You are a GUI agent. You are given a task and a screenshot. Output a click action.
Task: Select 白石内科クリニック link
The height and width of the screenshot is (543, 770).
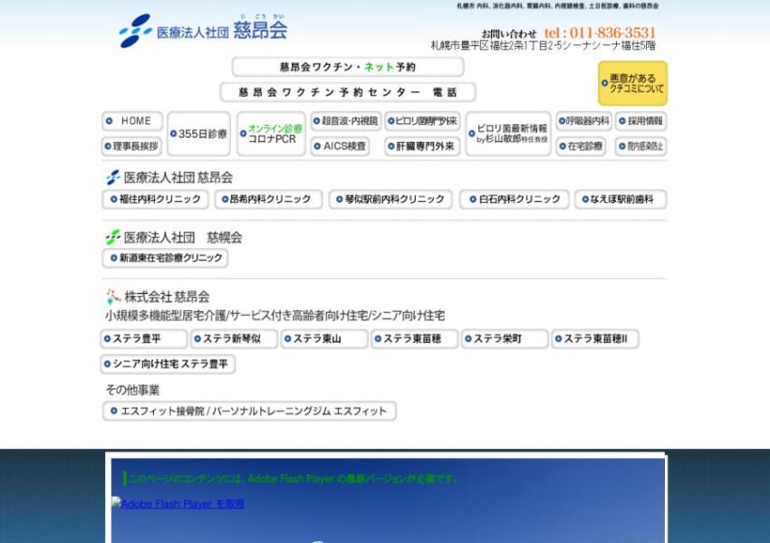click(x=515, y=199)
